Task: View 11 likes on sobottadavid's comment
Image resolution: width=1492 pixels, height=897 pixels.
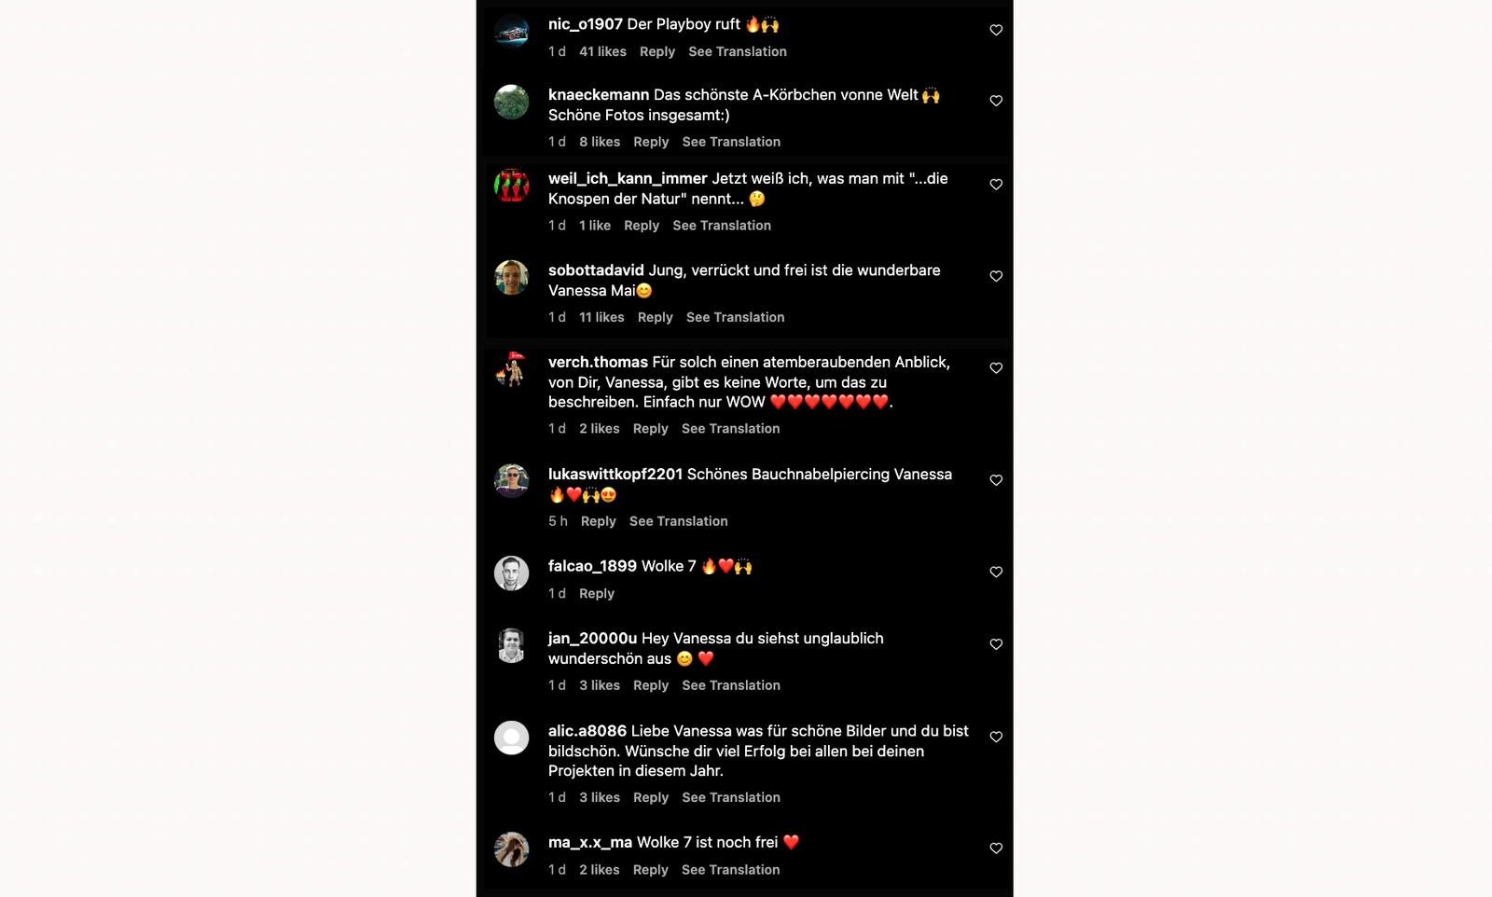Action: coord(601,318)
